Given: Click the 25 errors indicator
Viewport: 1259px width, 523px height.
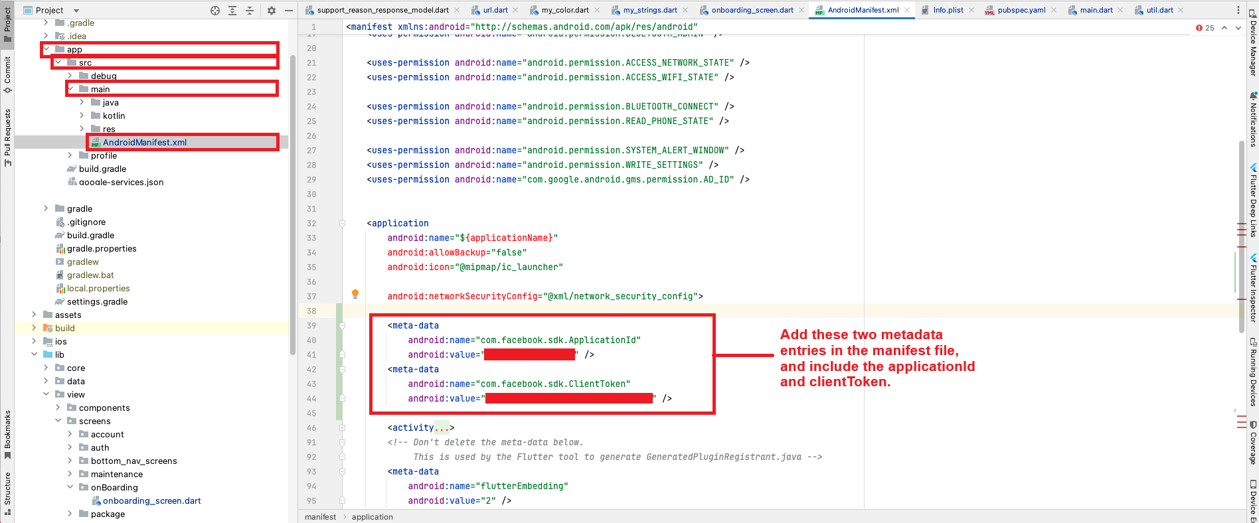Looking at the screenshot, I should [x=1205, y=28].
